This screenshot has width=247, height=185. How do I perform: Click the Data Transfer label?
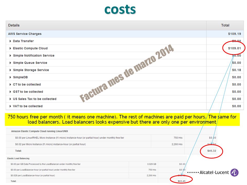pyautogui.click(x=23, y=41)
